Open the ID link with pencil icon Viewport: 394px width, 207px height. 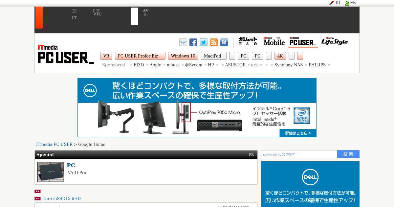[x=335, y=3]
